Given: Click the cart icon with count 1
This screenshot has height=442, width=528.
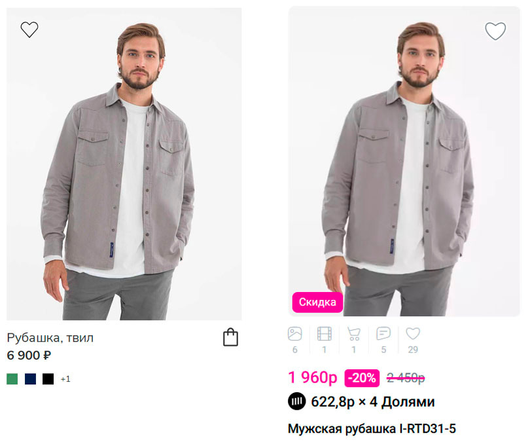Looking at the screenshot, I should tap(354, 334).
